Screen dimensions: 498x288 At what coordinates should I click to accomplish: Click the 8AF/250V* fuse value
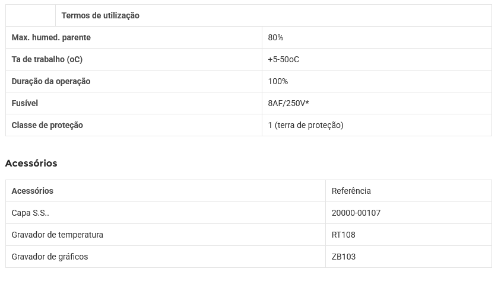288,103
